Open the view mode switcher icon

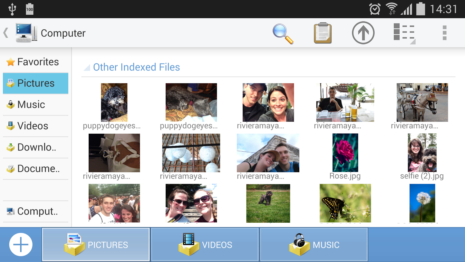pyautogui.click(x=404, y=33)
